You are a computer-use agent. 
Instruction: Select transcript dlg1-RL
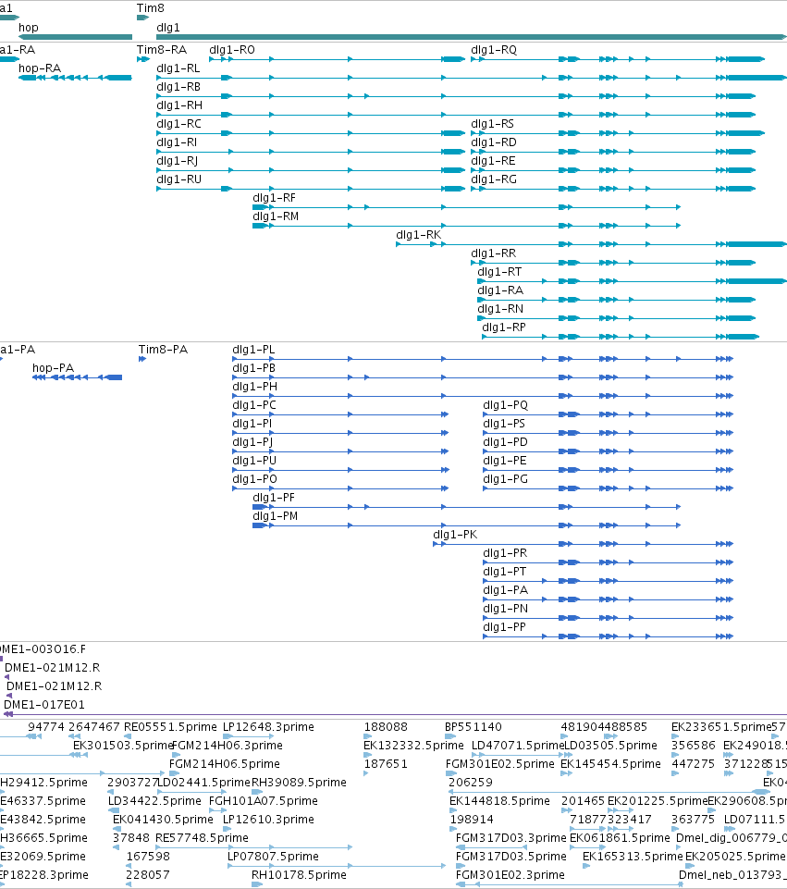coord(178,68)
